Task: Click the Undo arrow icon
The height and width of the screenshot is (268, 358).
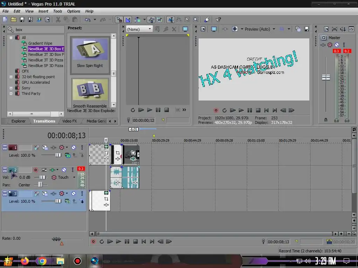Action: pos(88,20)
